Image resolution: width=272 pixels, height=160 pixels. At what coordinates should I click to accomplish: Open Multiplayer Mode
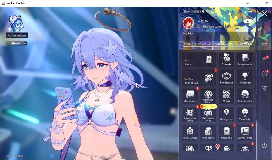[x=208, y=114]
